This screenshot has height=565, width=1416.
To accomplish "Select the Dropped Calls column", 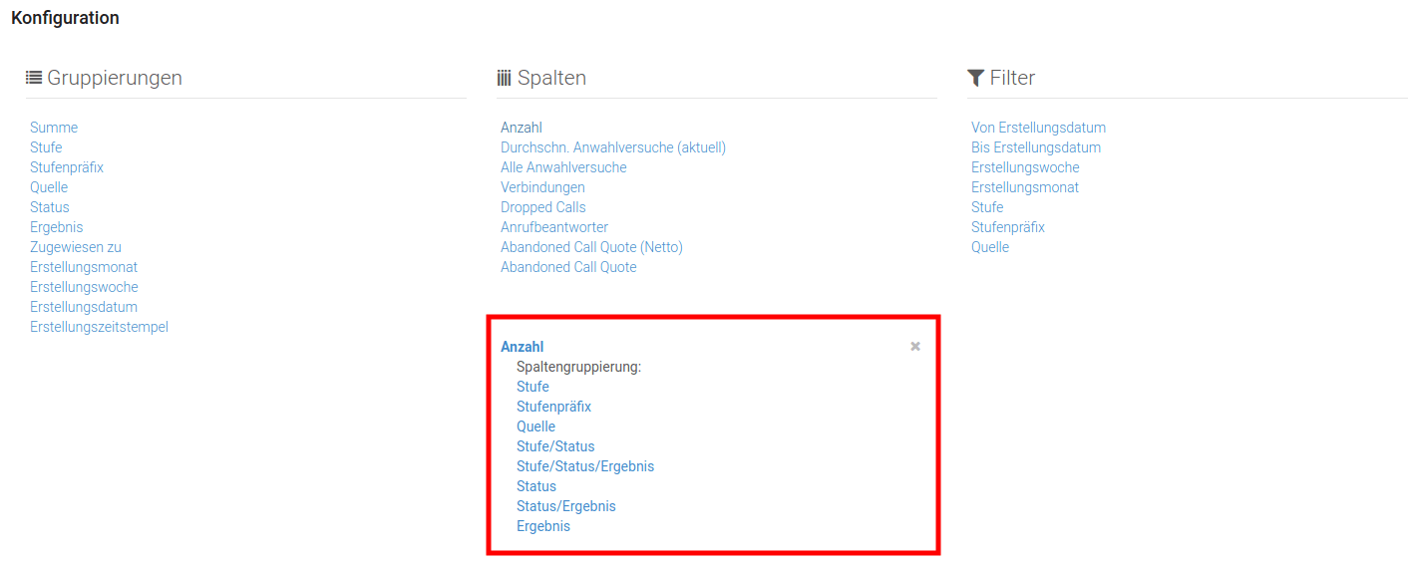I will pyautogui.click(x=543, y=207).
